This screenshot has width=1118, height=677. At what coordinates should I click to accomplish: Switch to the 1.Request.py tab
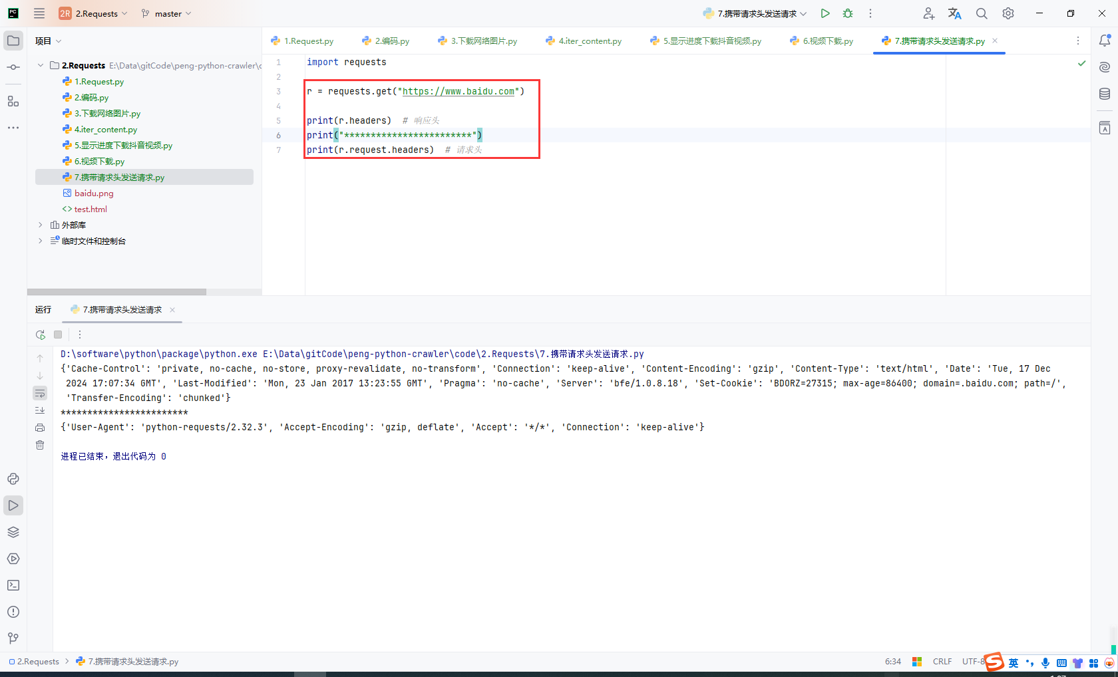coord(302,41)
